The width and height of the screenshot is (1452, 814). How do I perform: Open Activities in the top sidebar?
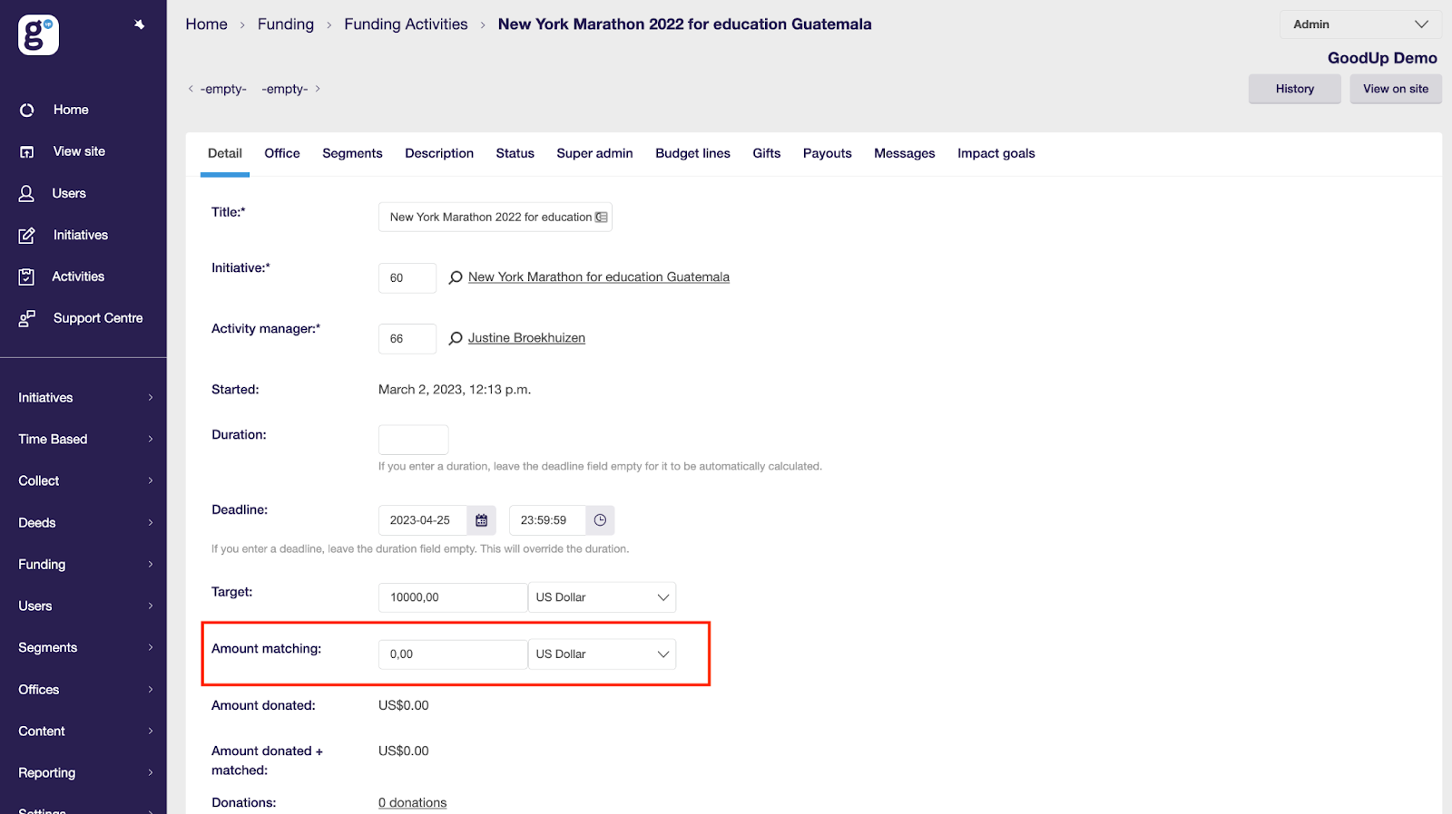[77, 276]
